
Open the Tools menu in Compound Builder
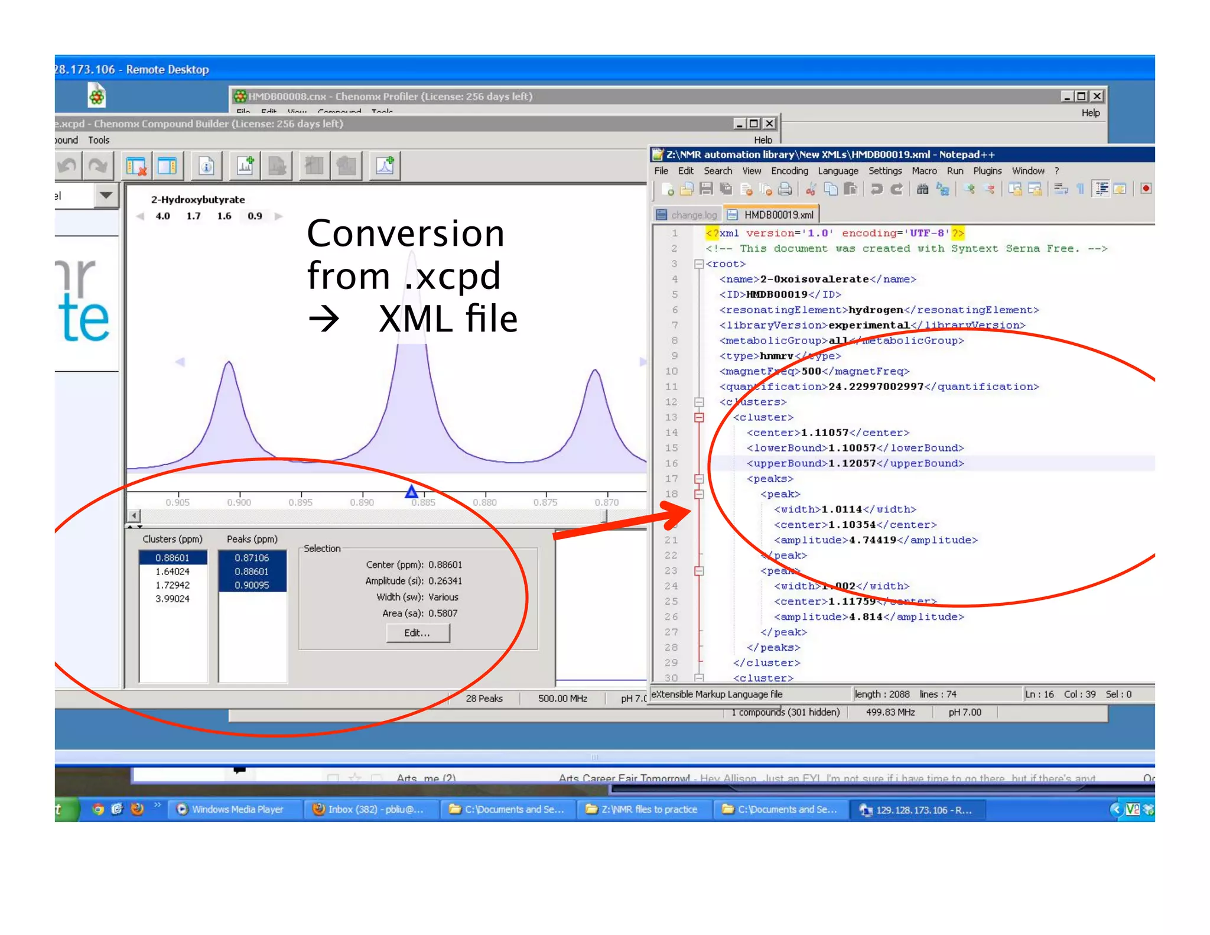pos(99,140)
